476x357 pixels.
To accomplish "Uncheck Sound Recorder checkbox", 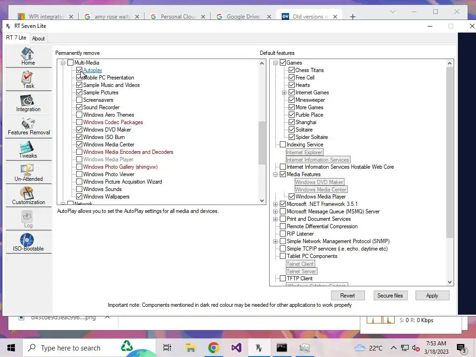I will coord(79,107).
